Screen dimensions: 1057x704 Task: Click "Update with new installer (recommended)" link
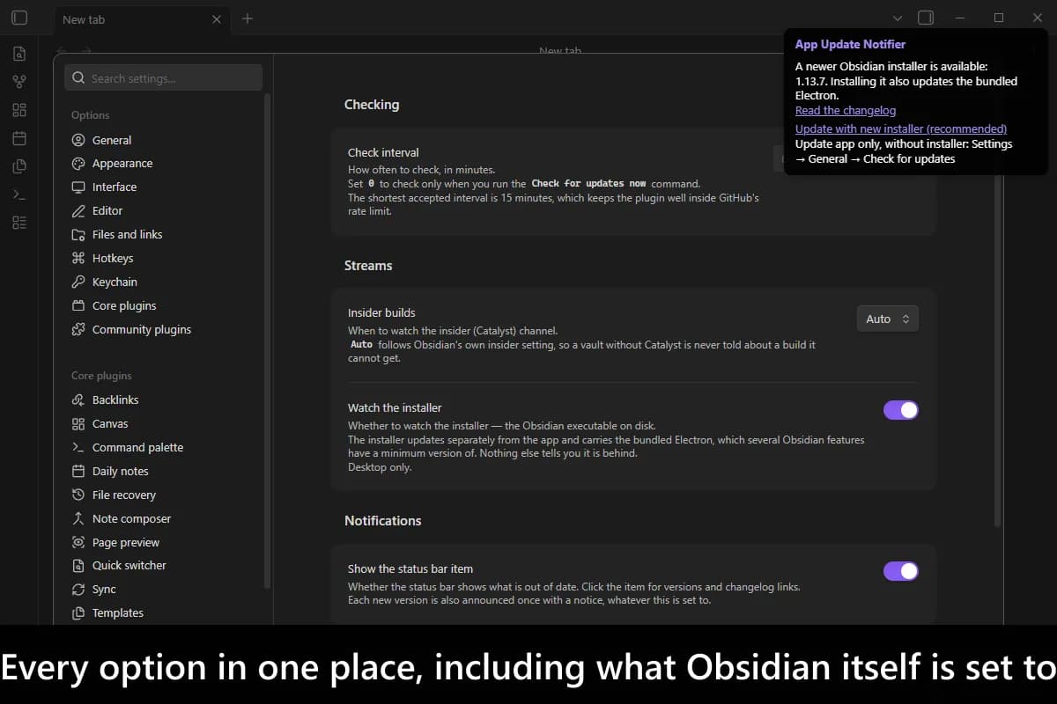(x=901, y=128)
